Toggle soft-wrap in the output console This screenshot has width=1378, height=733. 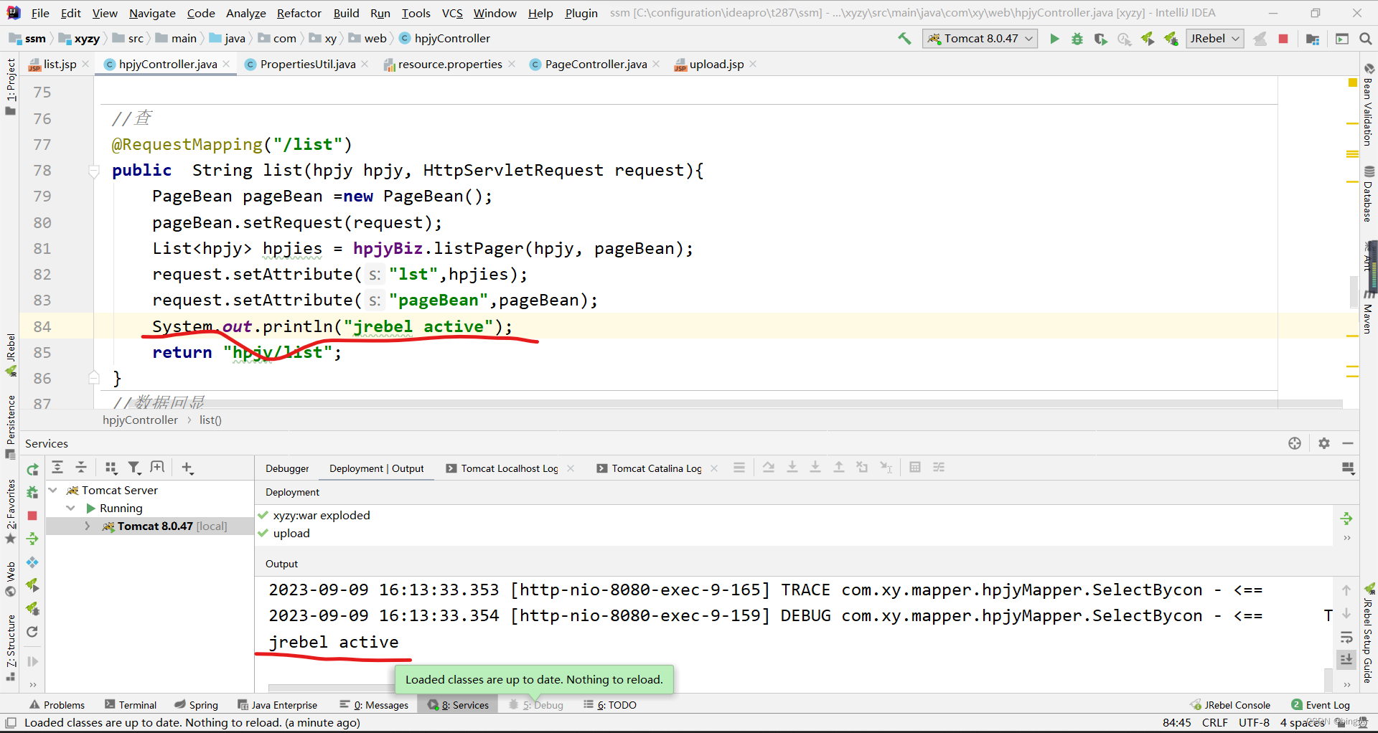1346,637
